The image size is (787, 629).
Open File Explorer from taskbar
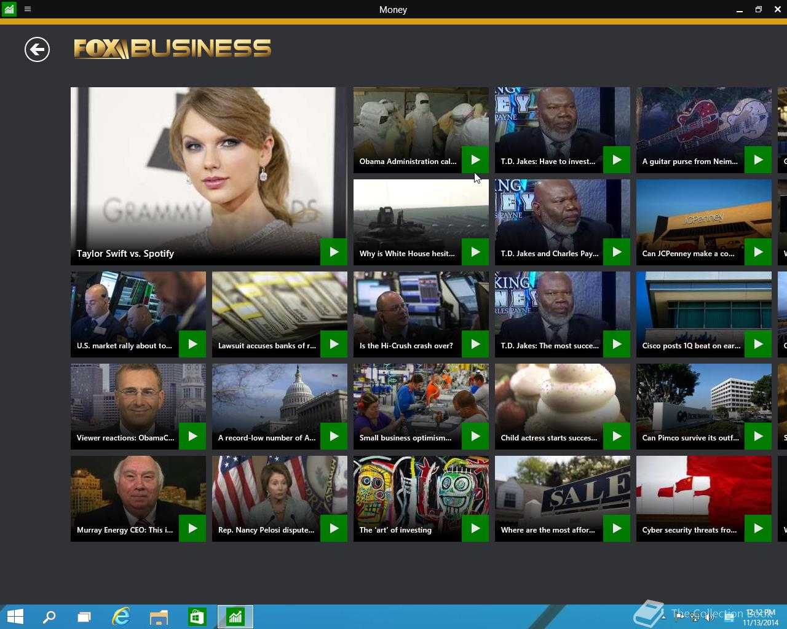[x=159, y=617]
